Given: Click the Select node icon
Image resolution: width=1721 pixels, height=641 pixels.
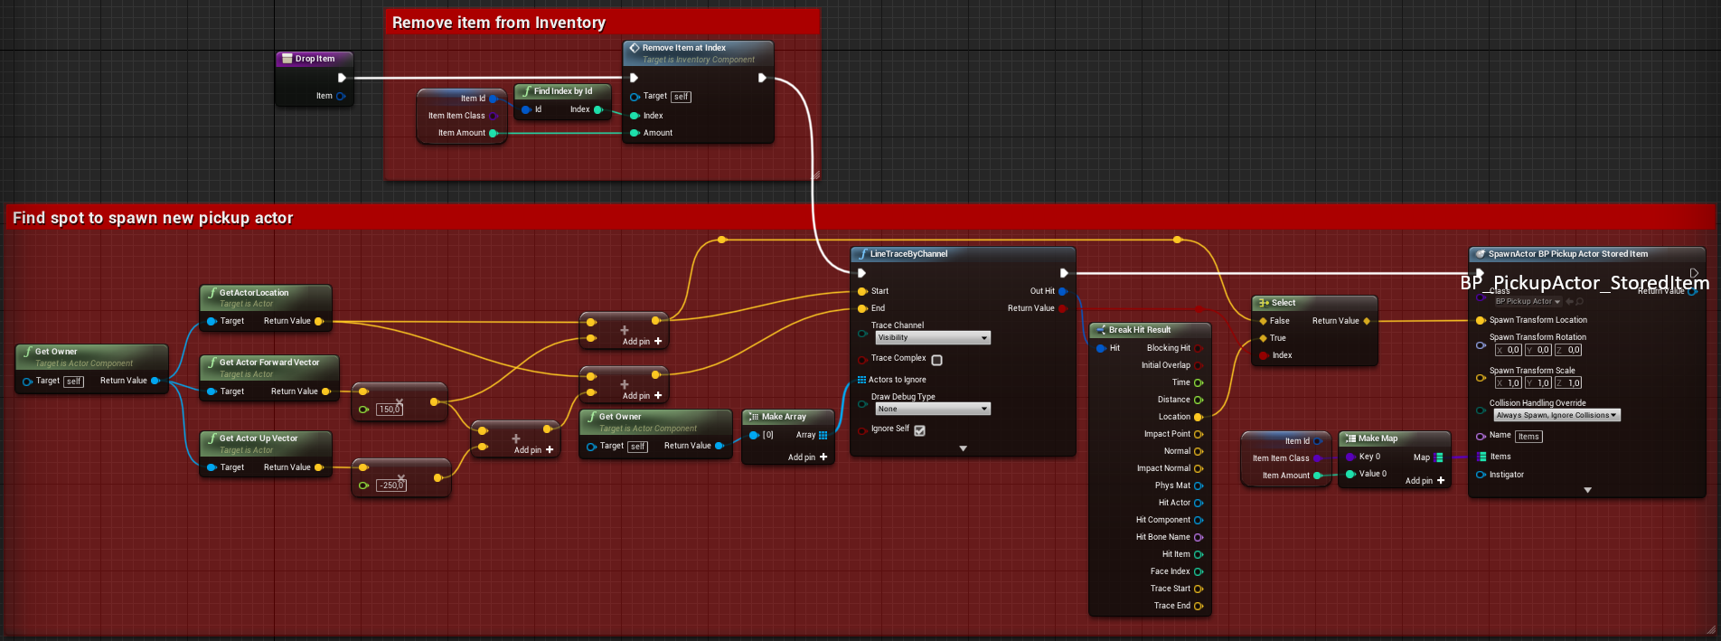Looking at the screenshot, I should pyautogui.click(x=1263, y=303).
